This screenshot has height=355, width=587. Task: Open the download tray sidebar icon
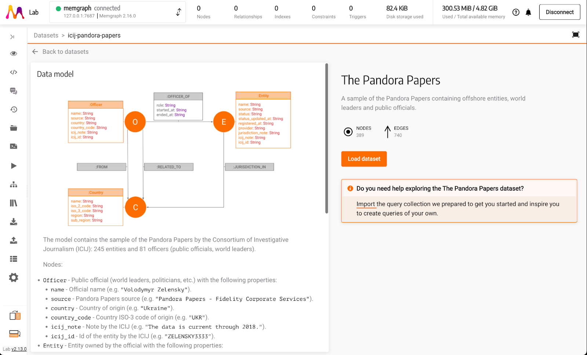coord(14,222)
